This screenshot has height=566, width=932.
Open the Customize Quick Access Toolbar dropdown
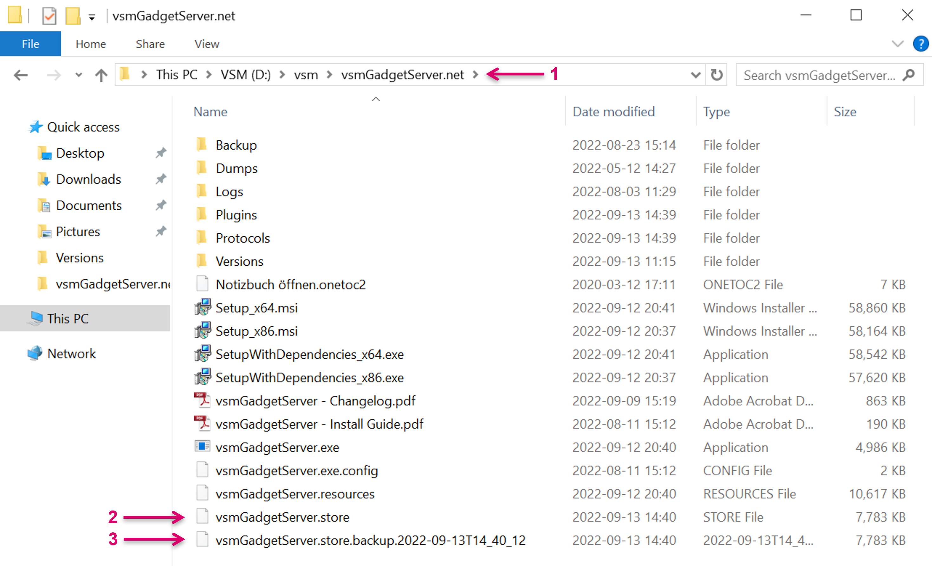click(92, 17)
